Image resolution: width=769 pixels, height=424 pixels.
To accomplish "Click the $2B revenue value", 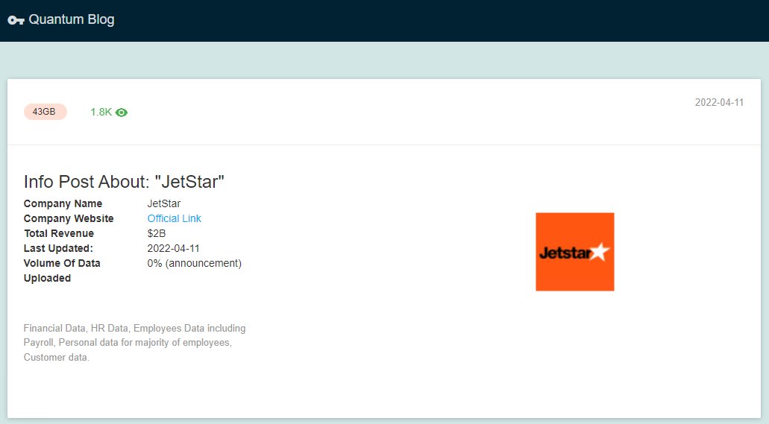I will (157, 233).
